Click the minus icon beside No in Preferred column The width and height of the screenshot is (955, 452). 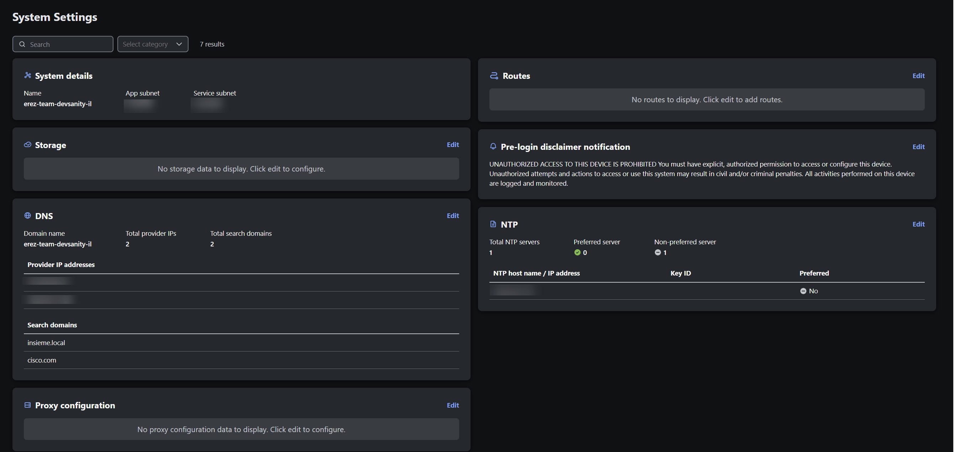click(x=803, y=291)
